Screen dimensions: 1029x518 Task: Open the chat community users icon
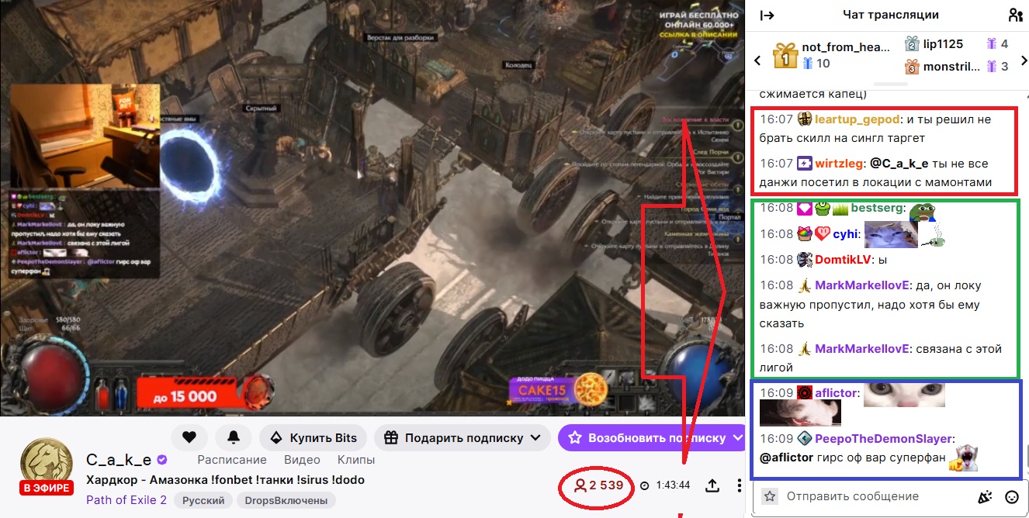[1015, 16]
